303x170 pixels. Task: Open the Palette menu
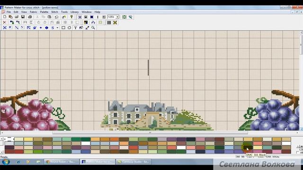pyautogui.click(x=44, y=12)
